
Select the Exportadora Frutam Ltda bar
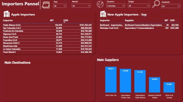point(125,81)
